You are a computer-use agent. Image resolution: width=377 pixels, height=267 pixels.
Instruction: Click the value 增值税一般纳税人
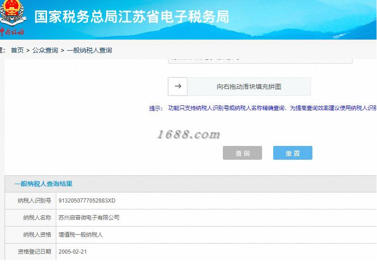click(x=81, y=235)
